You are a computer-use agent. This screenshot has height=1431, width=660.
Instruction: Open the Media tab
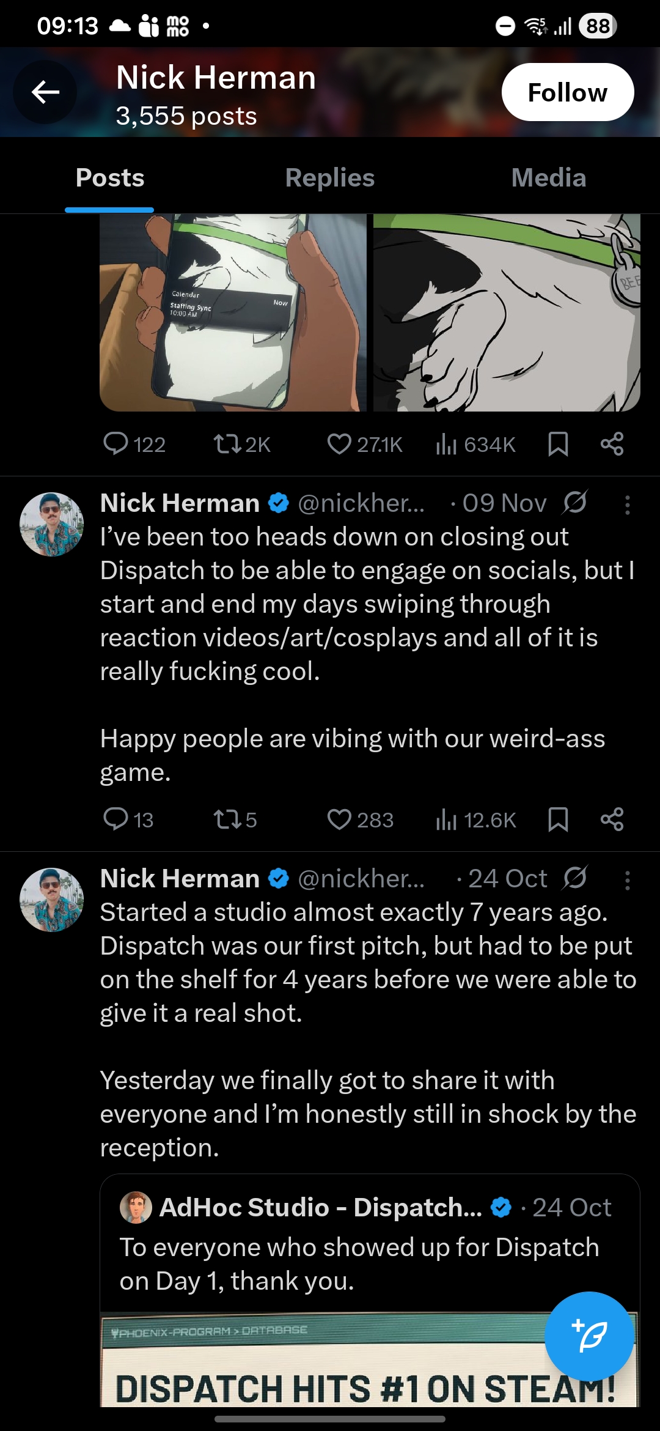[549, 178]
